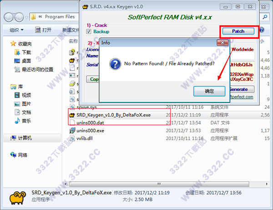Click the question mark icon in the Info dialog

pos(115,64)
